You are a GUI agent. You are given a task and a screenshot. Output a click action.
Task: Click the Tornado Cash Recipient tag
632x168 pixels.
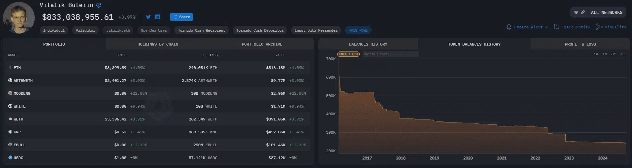(201, 30)
